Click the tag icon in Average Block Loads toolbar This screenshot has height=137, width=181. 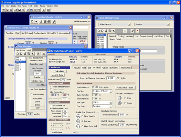point(54,21)
